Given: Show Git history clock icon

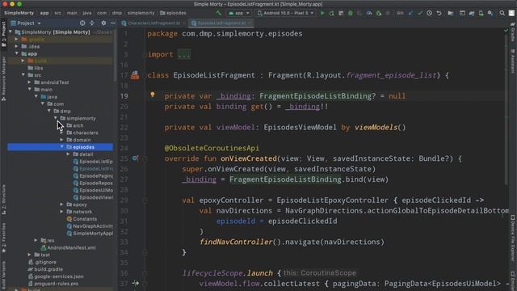Looking at the screenshot, I should pos(429,13).
